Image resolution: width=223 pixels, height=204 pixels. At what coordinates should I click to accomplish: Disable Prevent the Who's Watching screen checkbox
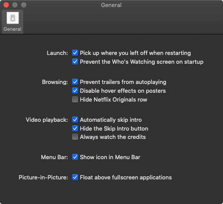pyautogui.click(x=75, y=62)
